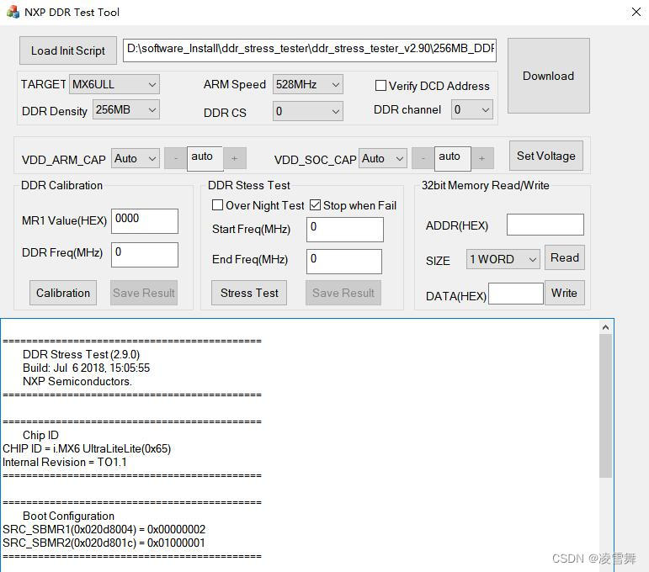
Task: Click the DDR Freq(MHz) input field
Action: point(145,255)
